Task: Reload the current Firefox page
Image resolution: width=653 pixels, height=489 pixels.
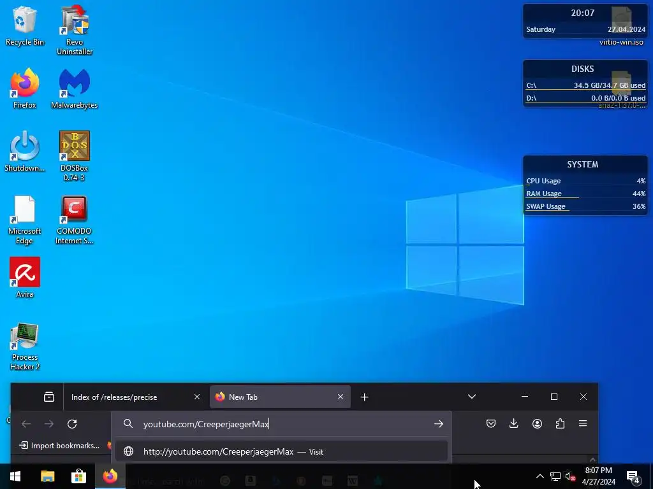Action: tap(72, 423)
